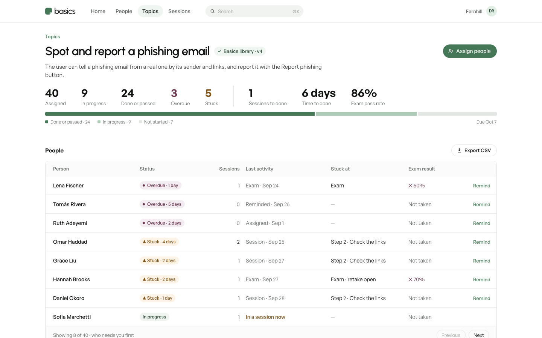Remind Omar Haddad
The image size is (542, 338).
481,242
